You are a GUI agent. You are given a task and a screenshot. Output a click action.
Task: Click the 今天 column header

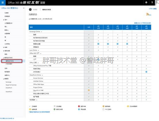click(x=89, y=27)
